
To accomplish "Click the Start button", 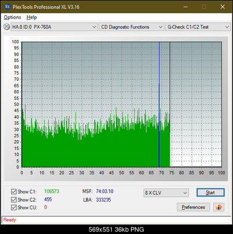I will pos(210,192).
